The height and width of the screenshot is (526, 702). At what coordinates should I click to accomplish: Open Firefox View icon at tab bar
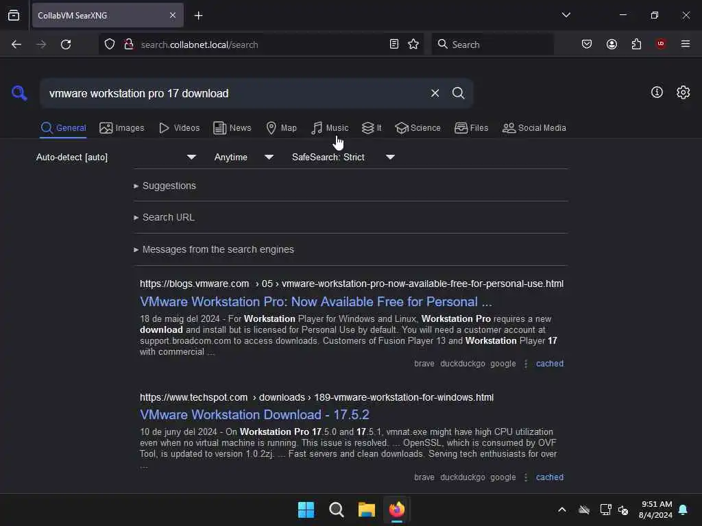[14, 15]
